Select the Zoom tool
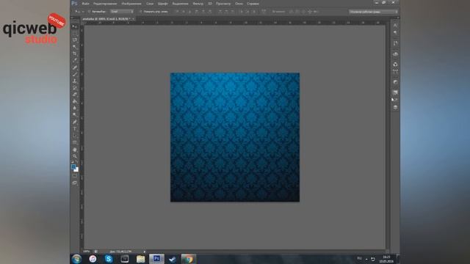 74,156
